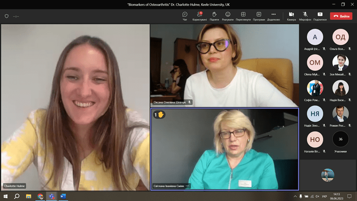This screenshot has width=357, height=201.
Task: Open options dots on Світлана Іванівна tile
Action: point(187,186)
